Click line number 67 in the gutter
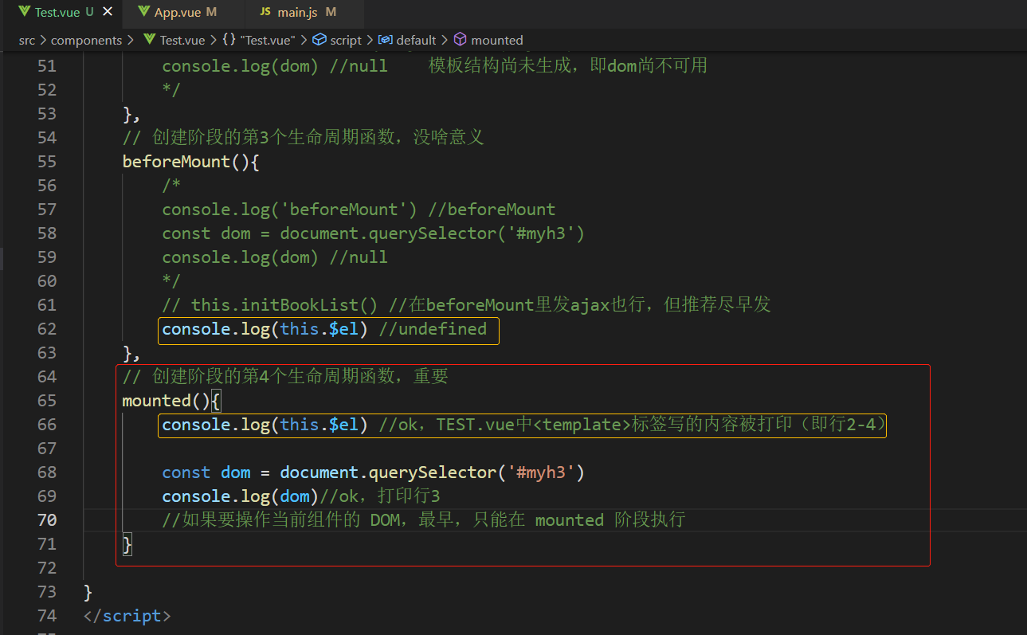This screenshot has height=635, width=1027. tap(47, 448)
